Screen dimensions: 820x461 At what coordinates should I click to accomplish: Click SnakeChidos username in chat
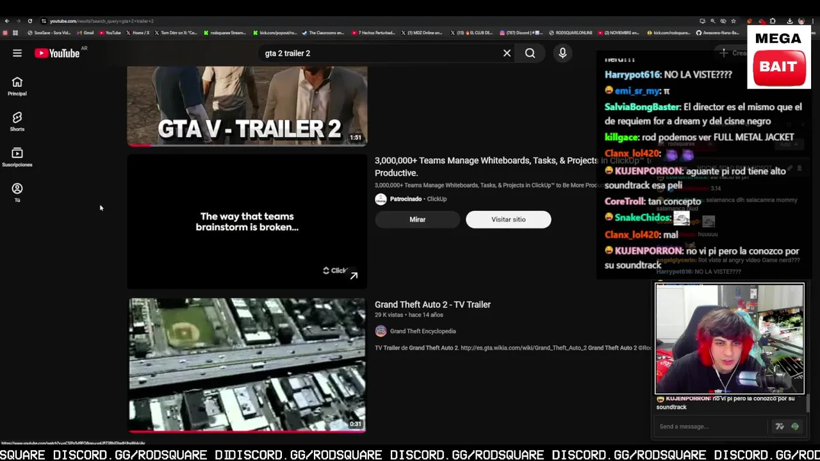coord(643,218)
